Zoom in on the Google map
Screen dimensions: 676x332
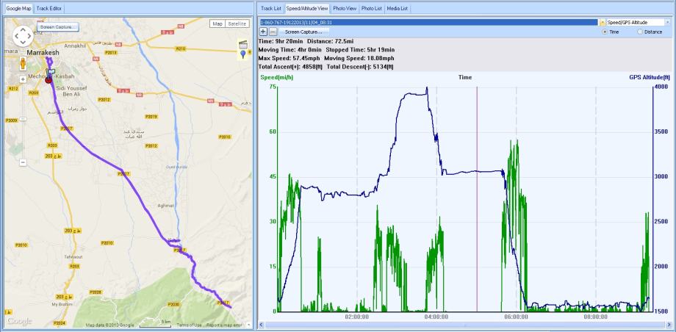(x=23, y=79)
